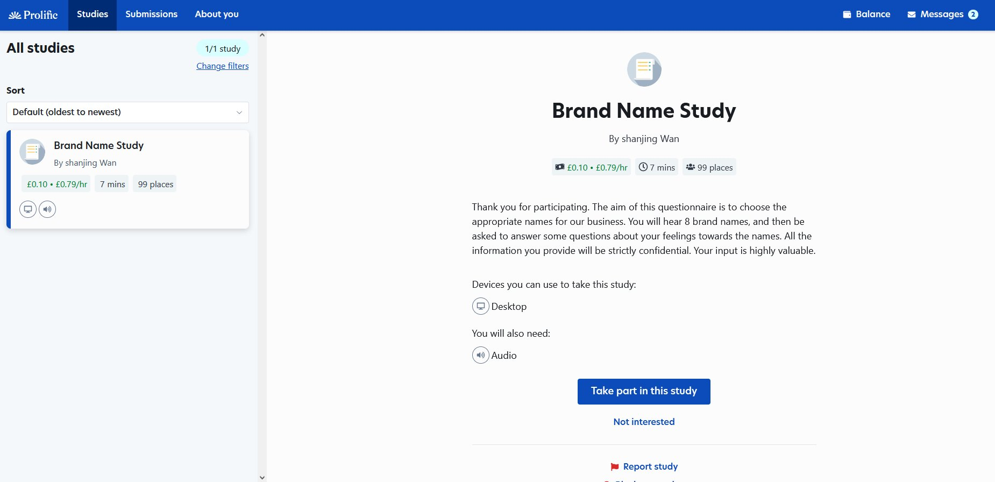Click the Balance wallet icon
This screenshot has width=995, height=482.
click(x=847, y=15)
